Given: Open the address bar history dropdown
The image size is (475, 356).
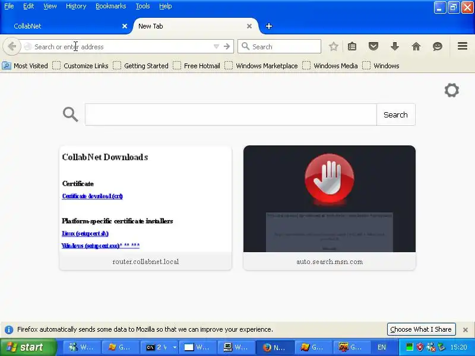Looking at the screenshot, I should coord(216,47).
